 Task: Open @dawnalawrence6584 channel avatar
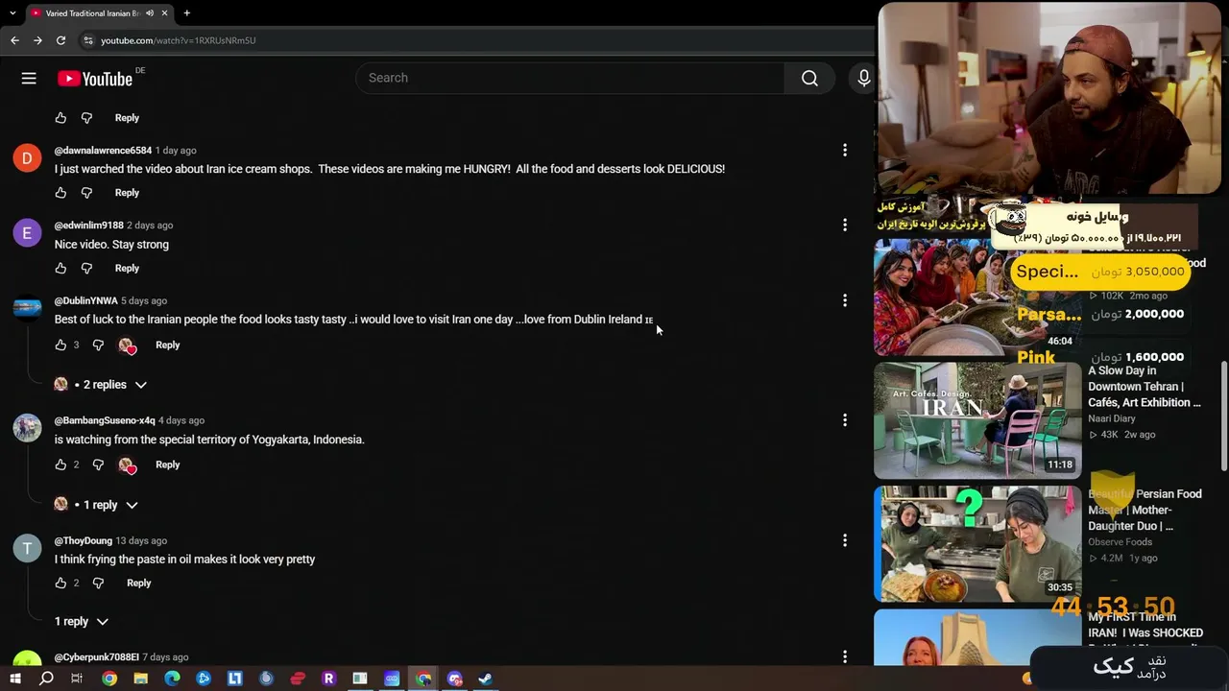click(x=27, y=158)
